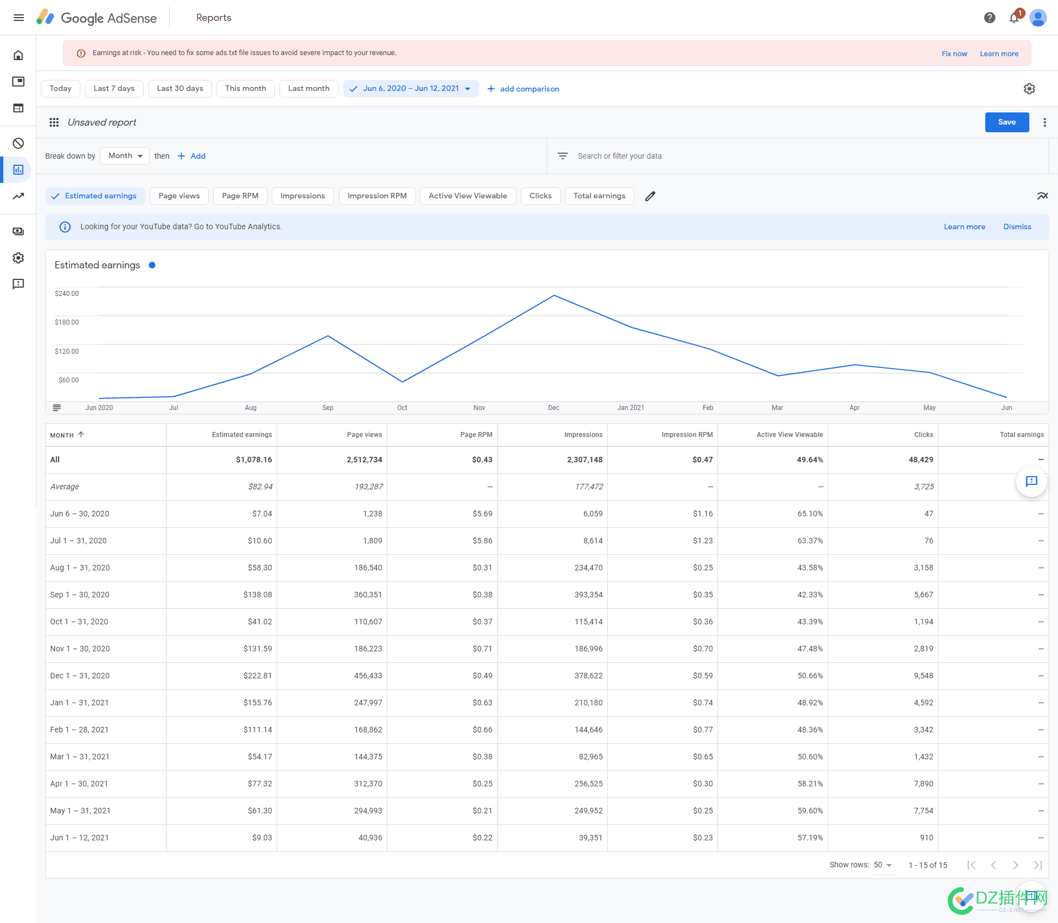This screenshot has height=923, width=1058.
Task: Open the Month breakdown dropdown
Action: tap(125, 156)
